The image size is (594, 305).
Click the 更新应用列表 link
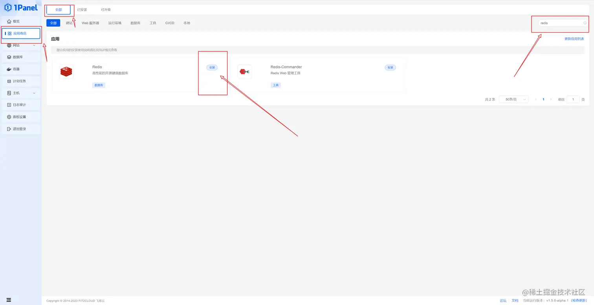574,39
